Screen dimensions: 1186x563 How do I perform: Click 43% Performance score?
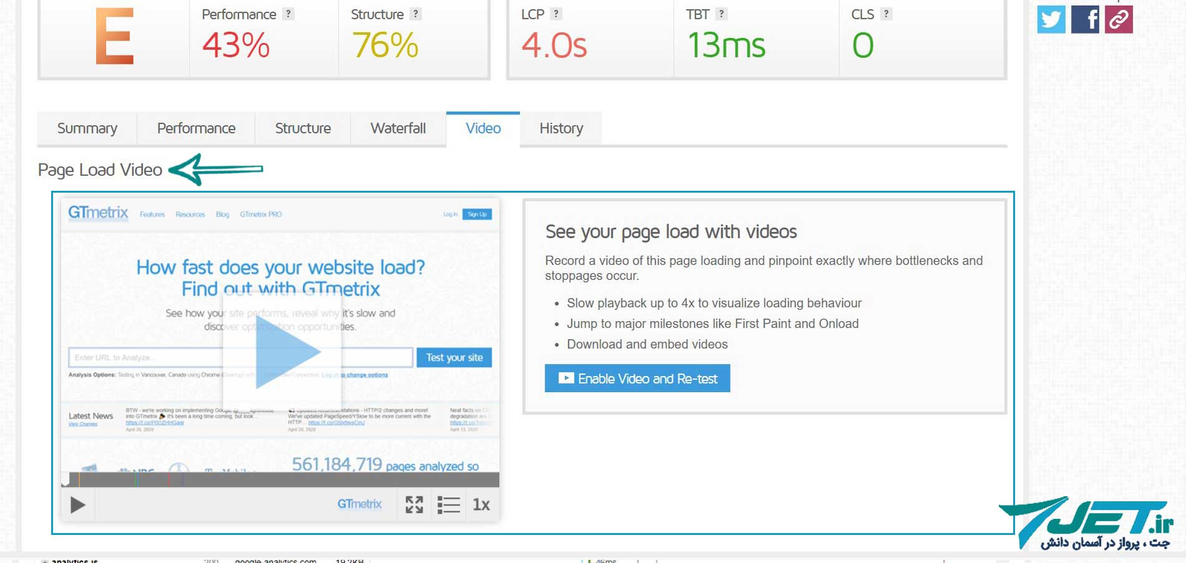236,46
